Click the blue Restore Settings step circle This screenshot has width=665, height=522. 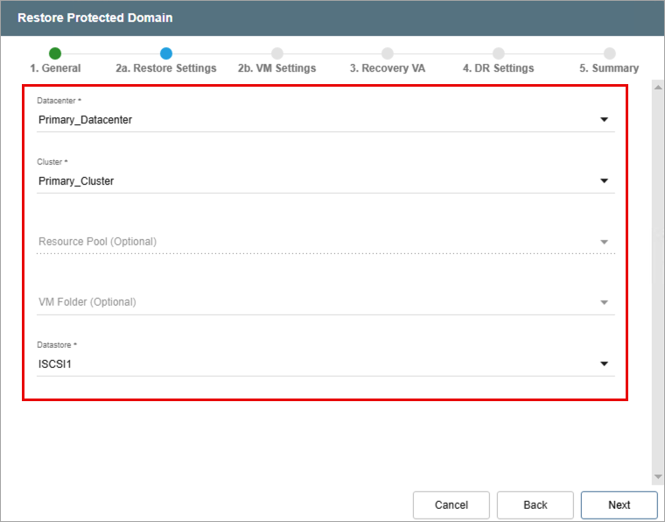pos(166,53)
